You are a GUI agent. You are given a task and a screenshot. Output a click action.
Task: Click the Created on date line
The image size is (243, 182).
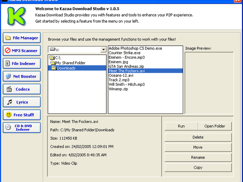click(x=82, y=147)
